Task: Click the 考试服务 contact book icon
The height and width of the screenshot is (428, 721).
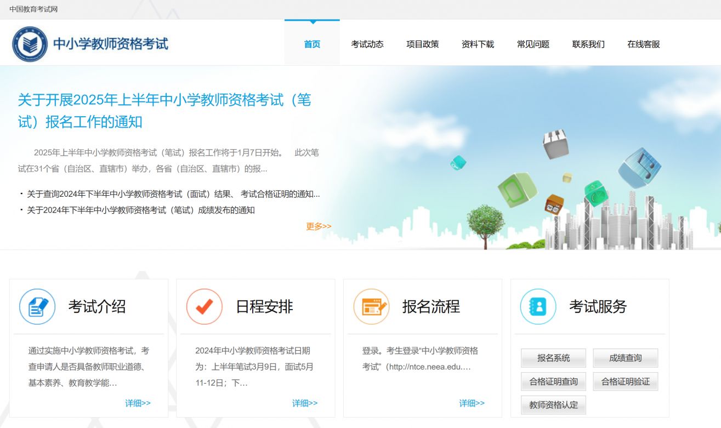Action: (538, 307)
